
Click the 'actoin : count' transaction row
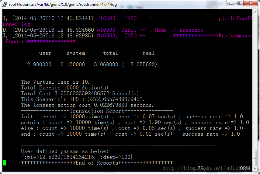point(135,122)
